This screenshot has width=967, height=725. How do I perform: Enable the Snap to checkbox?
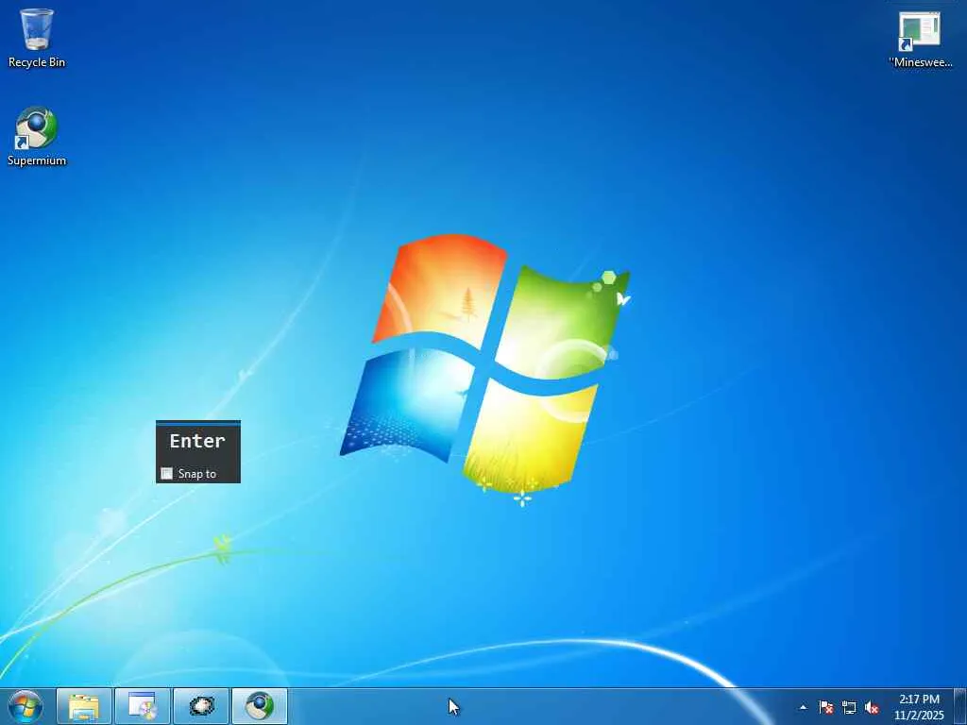(166, 474)
